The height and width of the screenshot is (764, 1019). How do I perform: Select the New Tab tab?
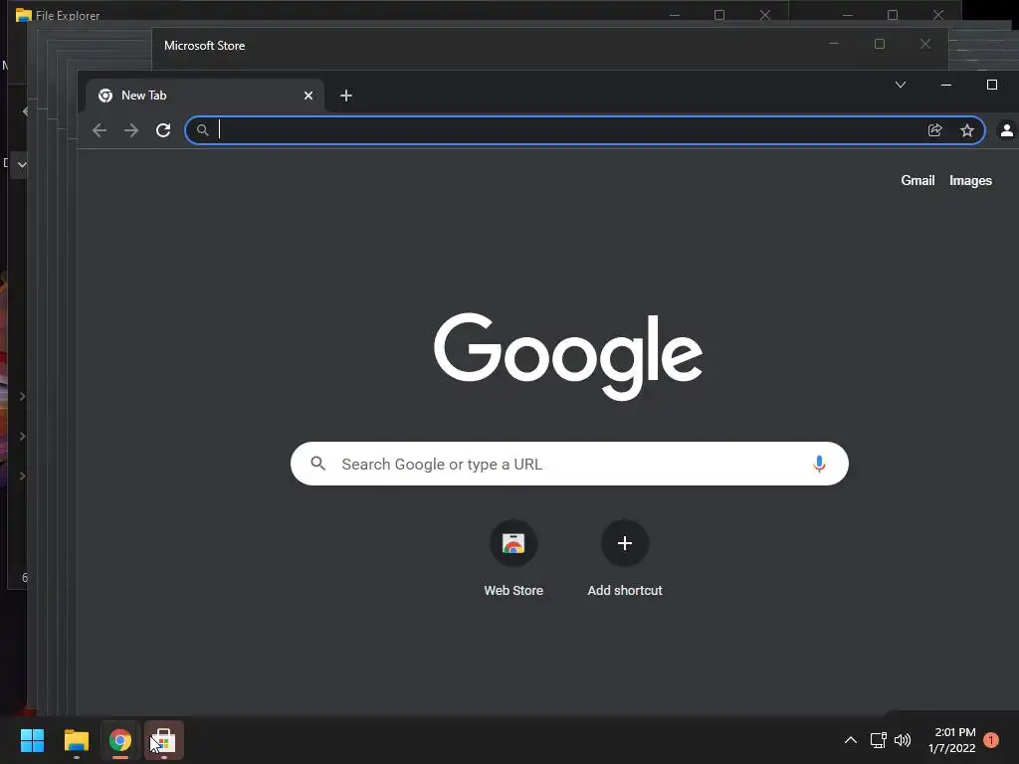(205, 95)
